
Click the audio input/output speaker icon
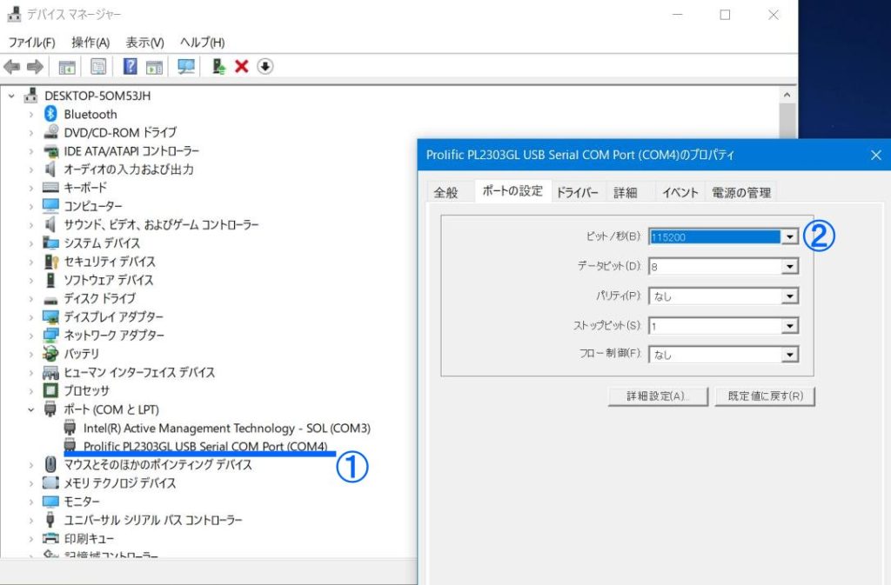pyautogui.click(x=50, y=170)
